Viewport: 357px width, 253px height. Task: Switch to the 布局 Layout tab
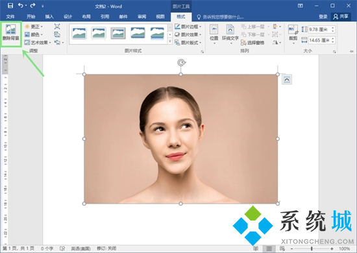tap(86, 17)
